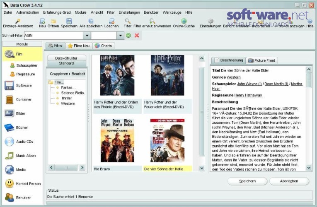Follow the Western genre link
The image size is (317, 207).
[234, 77]
